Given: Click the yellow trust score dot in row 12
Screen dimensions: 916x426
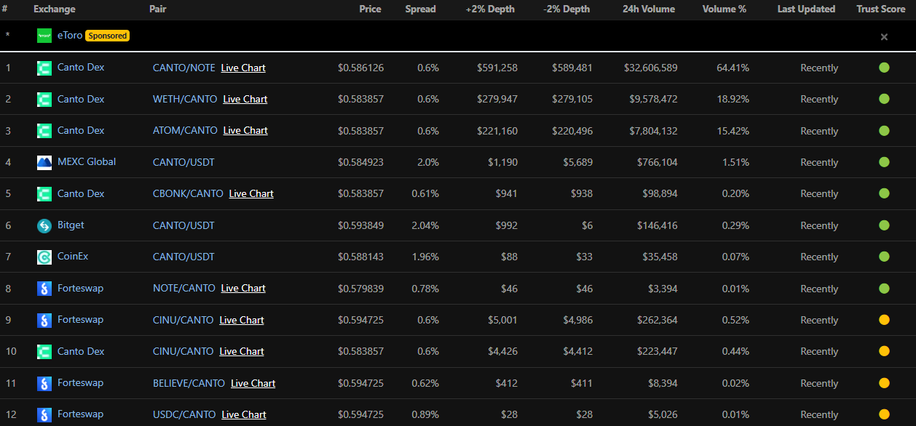Looking at the screenshot, I should (x=884, y=414).
